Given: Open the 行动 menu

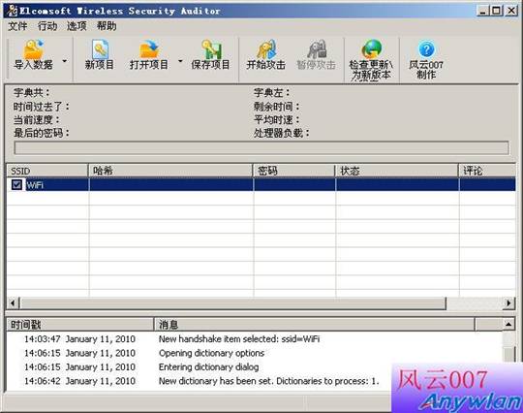Looking at the screenshot, I should coord(47,26).
